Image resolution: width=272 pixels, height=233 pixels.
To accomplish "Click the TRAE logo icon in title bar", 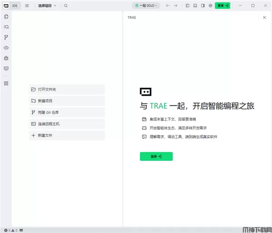I will pos(6,6).
